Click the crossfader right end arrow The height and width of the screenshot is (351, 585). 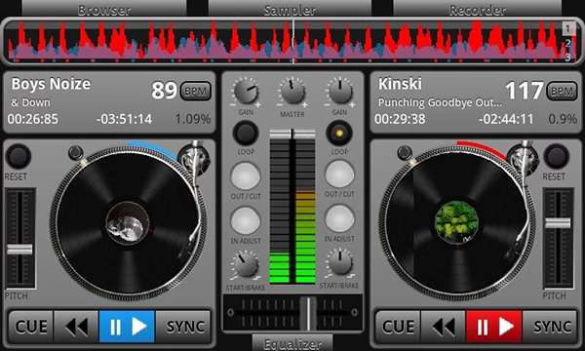[x=355, y=312]
